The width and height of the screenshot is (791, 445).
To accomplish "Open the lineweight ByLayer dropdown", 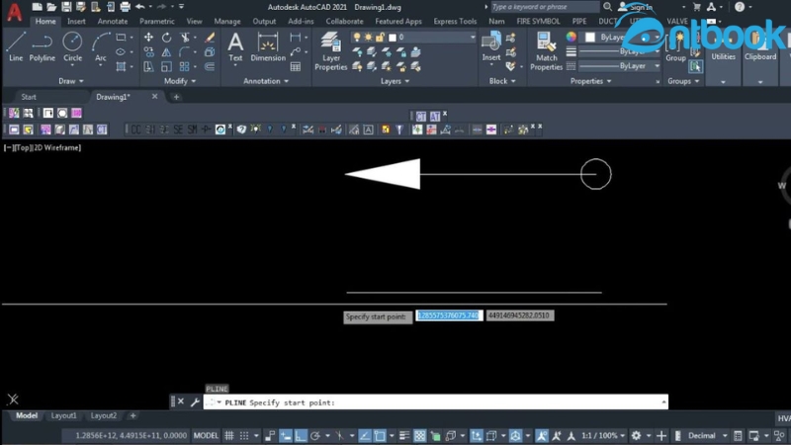I will [620, 51].
